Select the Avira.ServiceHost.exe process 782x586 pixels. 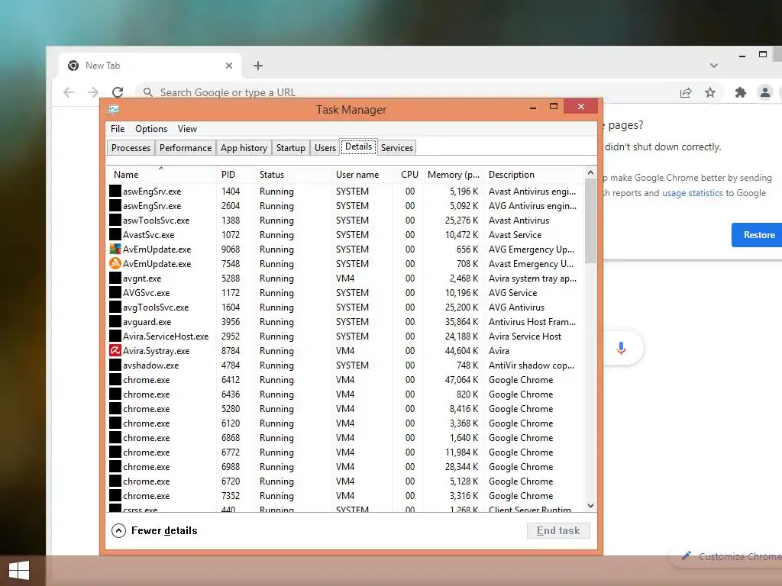[345, 336]
